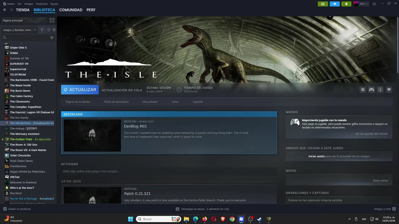Open the friends notification green icon
Image resolution: width=399 pixels, height=224 pixels.
tap(323, 4)
